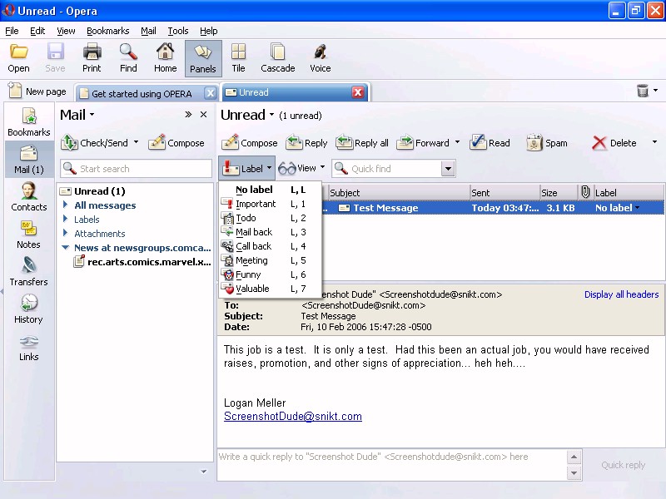This screenshot has height=499, width=666.
Task: Click the Find magnifier toolbar icon
Action: tap(128, 58)
